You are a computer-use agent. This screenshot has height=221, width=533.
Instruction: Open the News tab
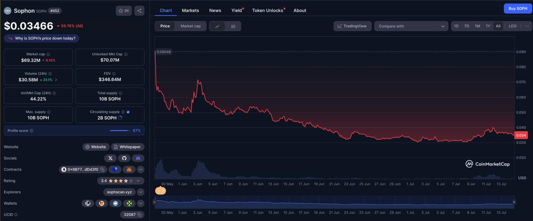pyautogui.click(x=215, y=10)
